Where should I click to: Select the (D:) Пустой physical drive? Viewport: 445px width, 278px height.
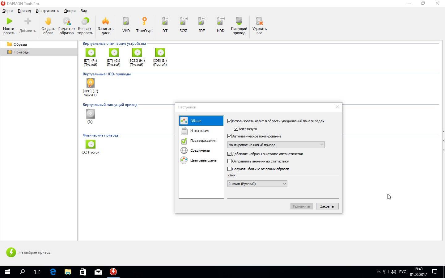[90, 147]
